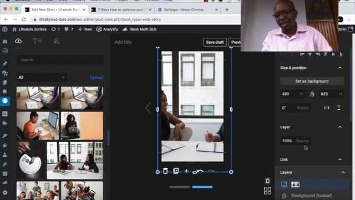Collapse the Link section
355x200 pixels.
(340, 159)
